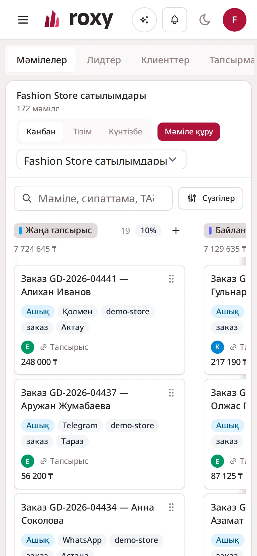257x556 pixels.
Task: Select Тізім view
Action: click(82, 132)
